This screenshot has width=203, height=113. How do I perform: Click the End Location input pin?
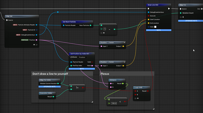tap(149, 23)
